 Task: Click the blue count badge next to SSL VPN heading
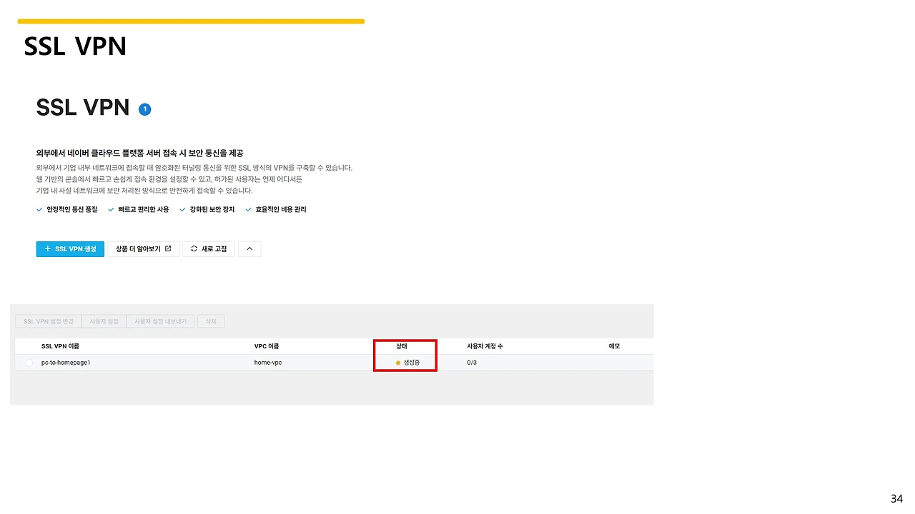click(x=145, y=109)
